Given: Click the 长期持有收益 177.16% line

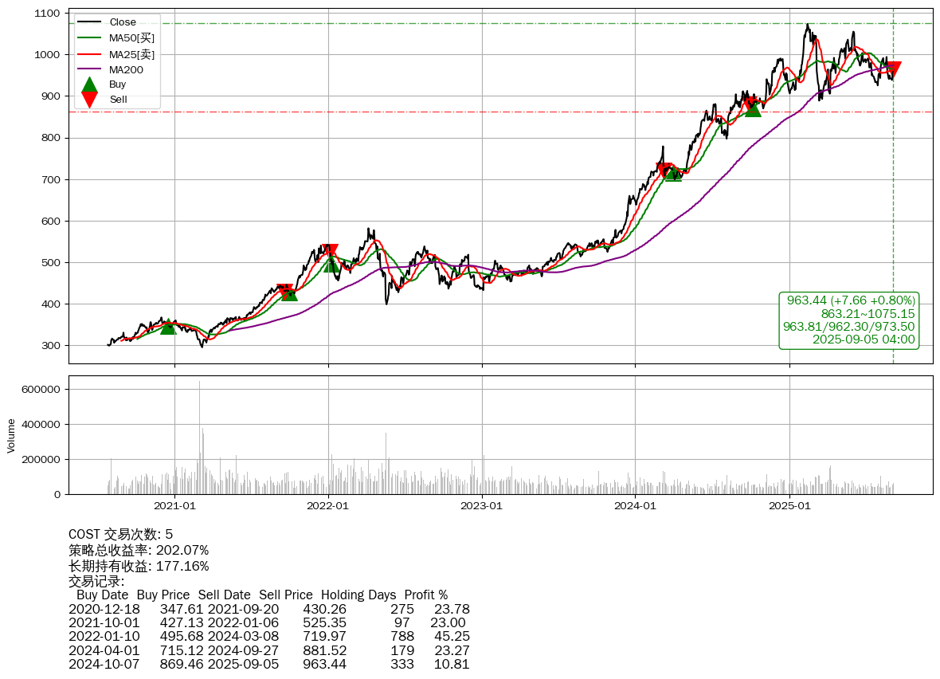Looking at the screenshot, I should [x=139, y=567].
